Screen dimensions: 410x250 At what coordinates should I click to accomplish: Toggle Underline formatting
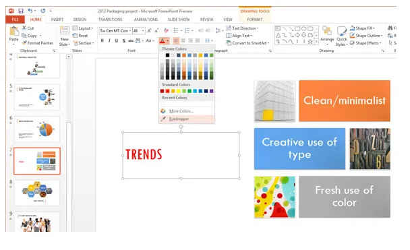point(117,40)
